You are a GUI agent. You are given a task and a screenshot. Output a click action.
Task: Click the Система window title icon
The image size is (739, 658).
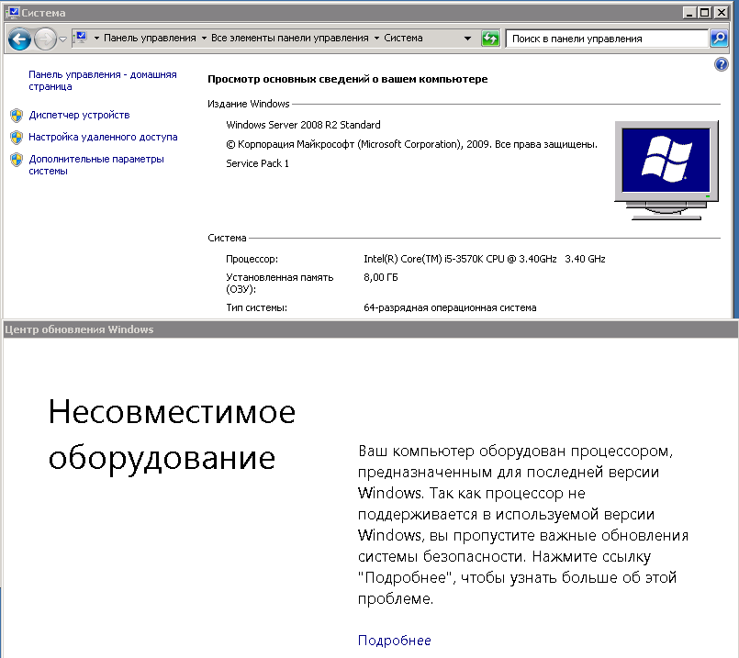pos(14,12)
